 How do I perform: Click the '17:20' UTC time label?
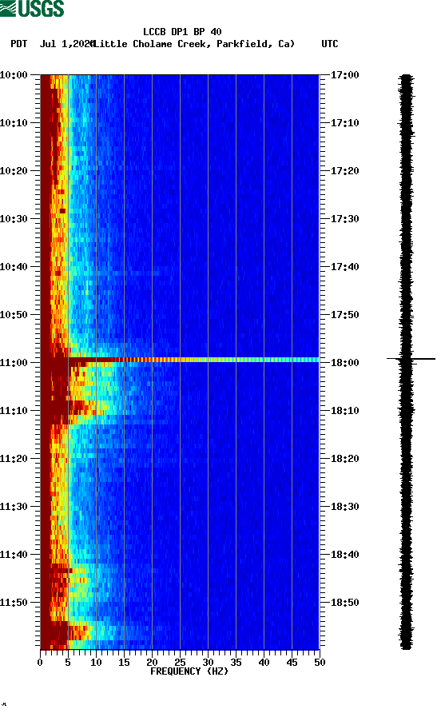pyautogui.click(x=344, y=170)
